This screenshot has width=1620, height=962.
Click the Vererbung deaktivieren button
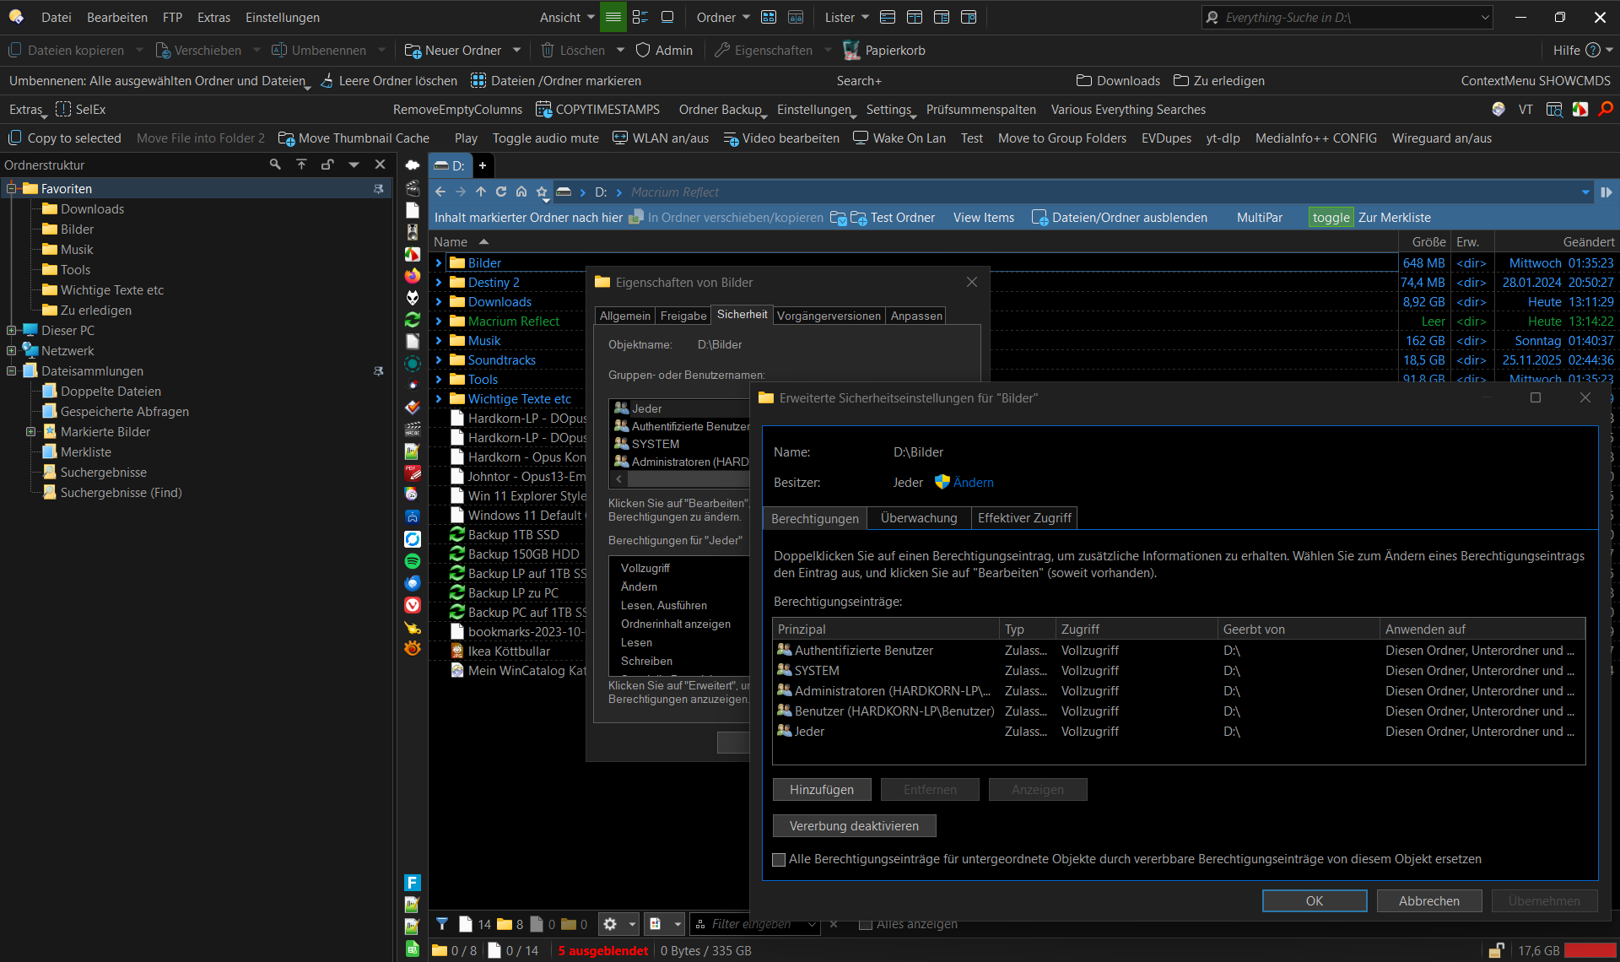tap(854, 826)
